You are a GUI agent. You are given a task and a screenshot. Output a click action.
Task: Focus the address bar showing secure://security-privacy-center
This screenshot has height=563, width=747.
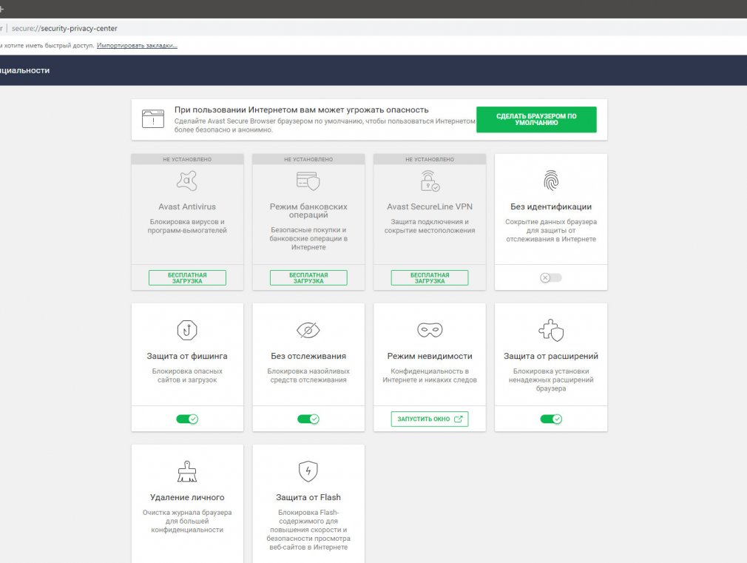pyautogui.click(x=64, y=28)
